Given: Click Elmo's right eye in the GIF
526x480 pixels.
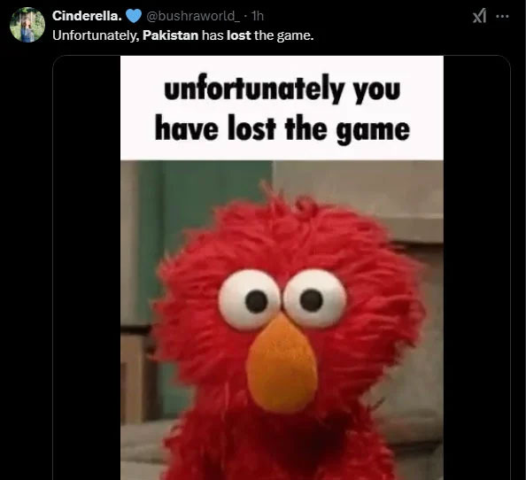Looking at the screenshot, I should 314,298.
